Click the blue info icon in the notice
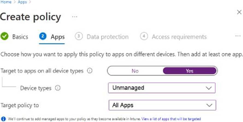 point(3,119)
